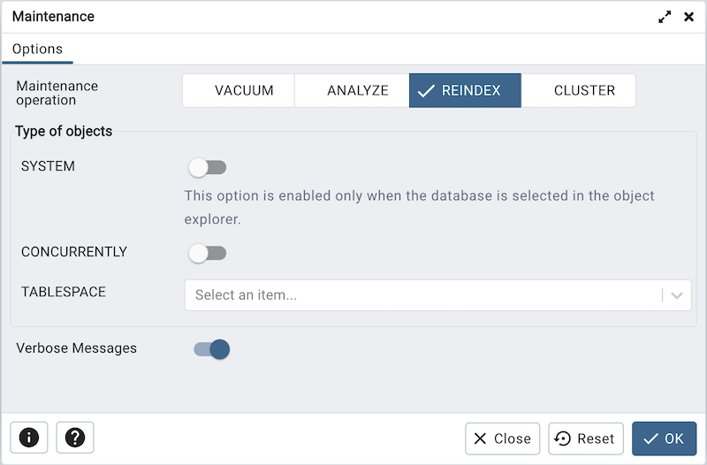Enable the CONCURRENTLY switch

click(x=209, y=254)
